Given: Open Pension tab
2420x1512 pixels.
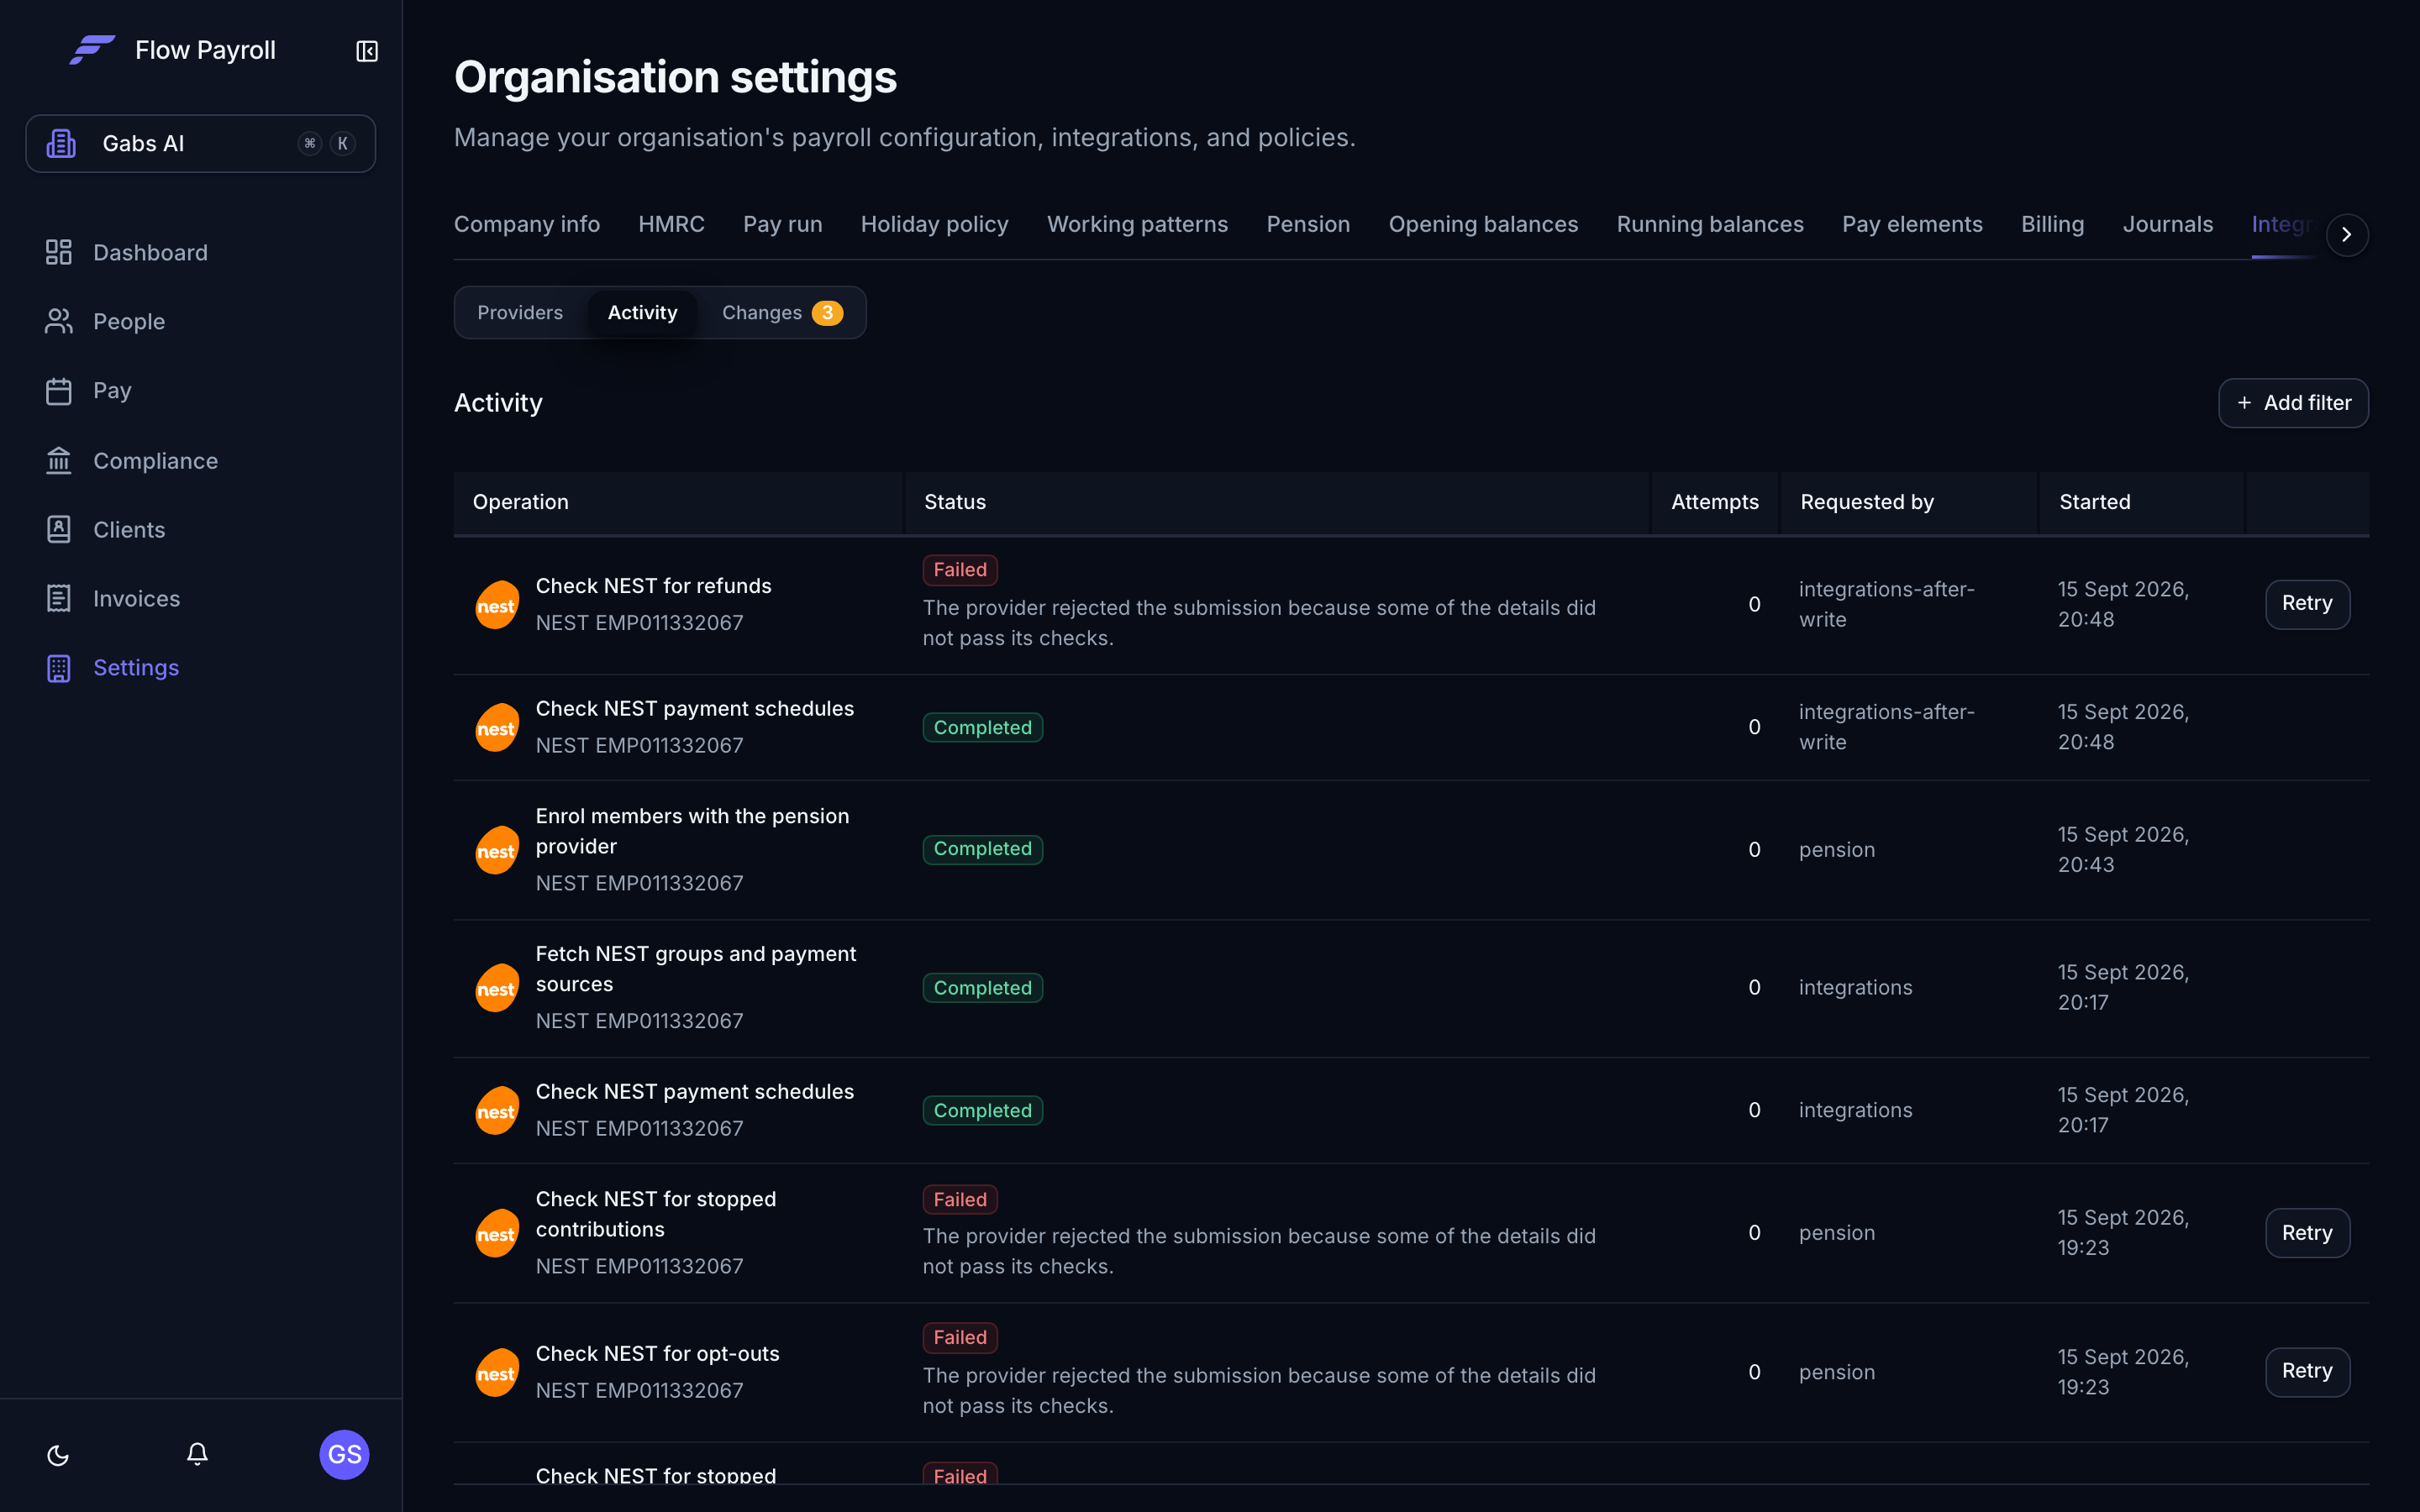Looking at the screenshot, I should [1308, 224].
